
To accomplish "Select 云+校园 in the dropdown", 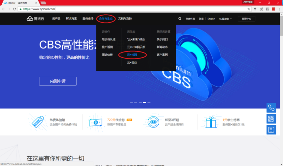I will [x=132, y=55].
